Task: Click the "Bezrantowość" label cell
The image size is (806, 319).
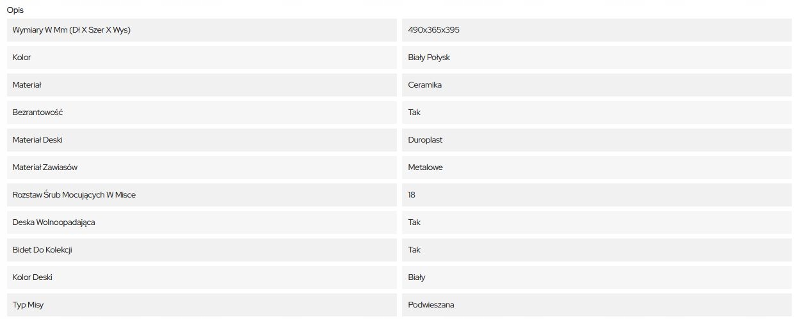Action: (x=38, y=113)
